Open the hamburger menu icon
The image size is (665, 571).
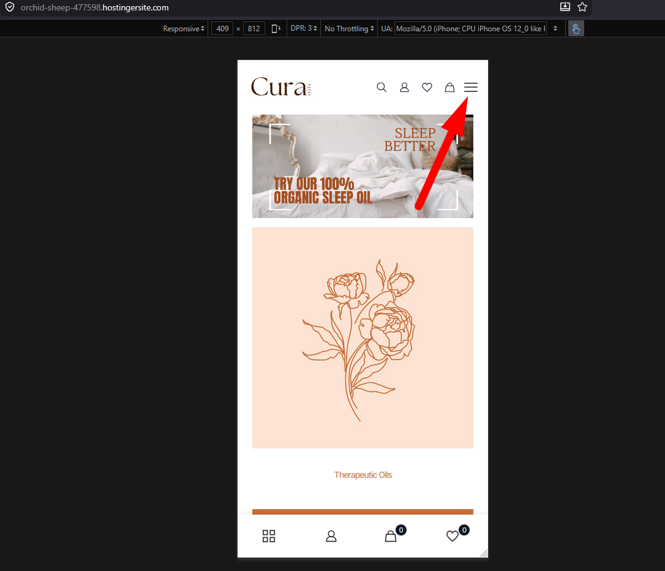click(471, 88)
